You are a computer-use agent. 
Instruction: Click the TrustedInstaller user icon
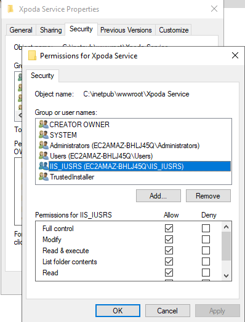pyautogui.click(x=44, y=176)
